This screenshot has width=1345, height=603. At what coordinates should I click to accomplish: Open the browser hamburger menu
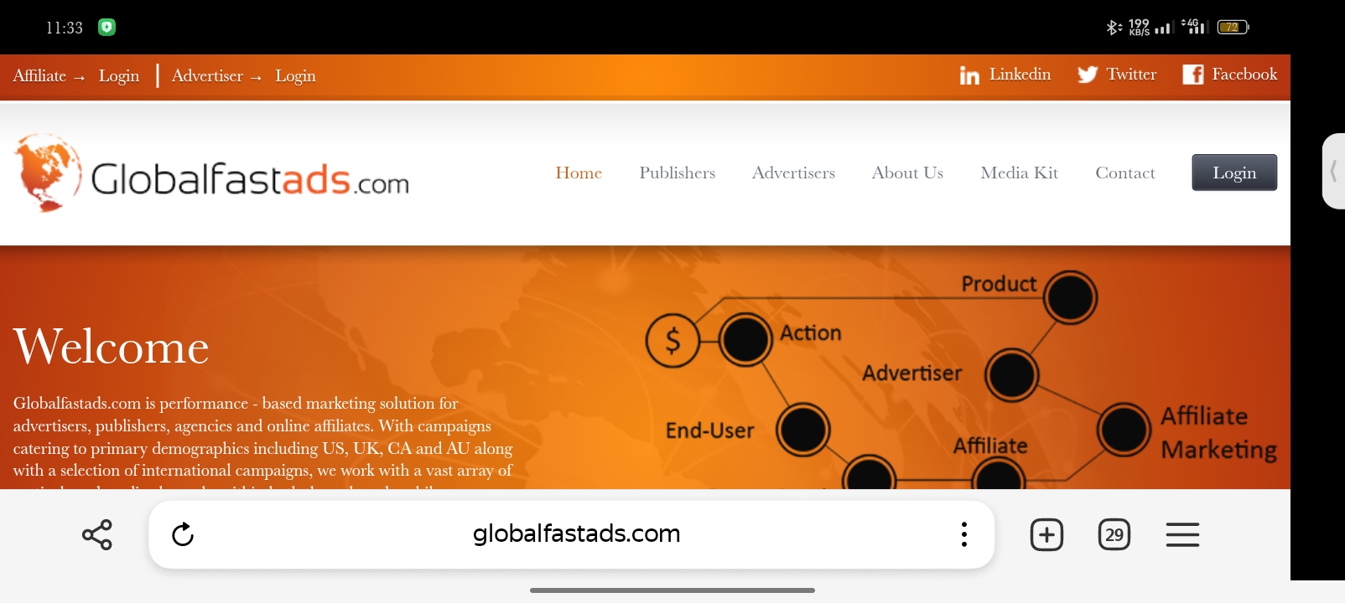1182,534
